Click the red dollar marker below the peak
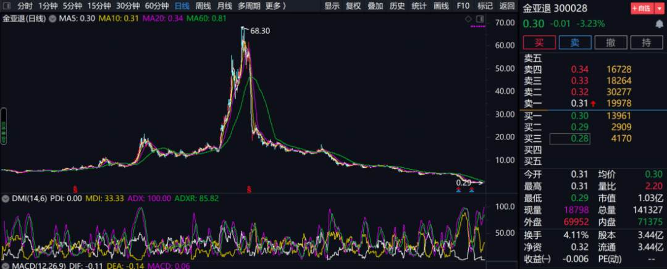The width and height of the screenshot is (667, 269). coord(250,188)
